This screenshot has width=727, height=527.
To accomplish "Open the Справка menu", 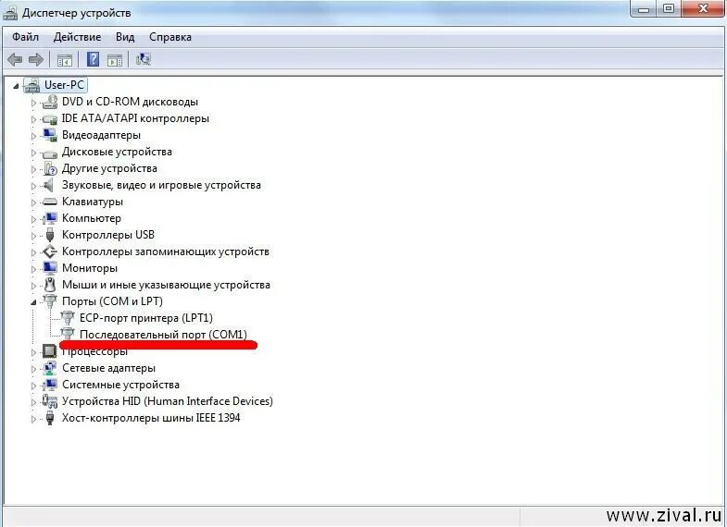I will (170, 37).
